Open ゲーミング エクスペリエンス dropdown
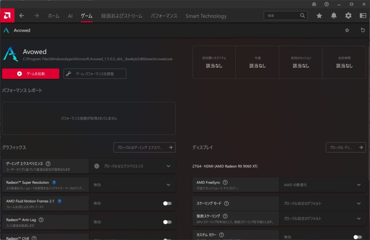The image size is (370, 240). pos(132,166)
